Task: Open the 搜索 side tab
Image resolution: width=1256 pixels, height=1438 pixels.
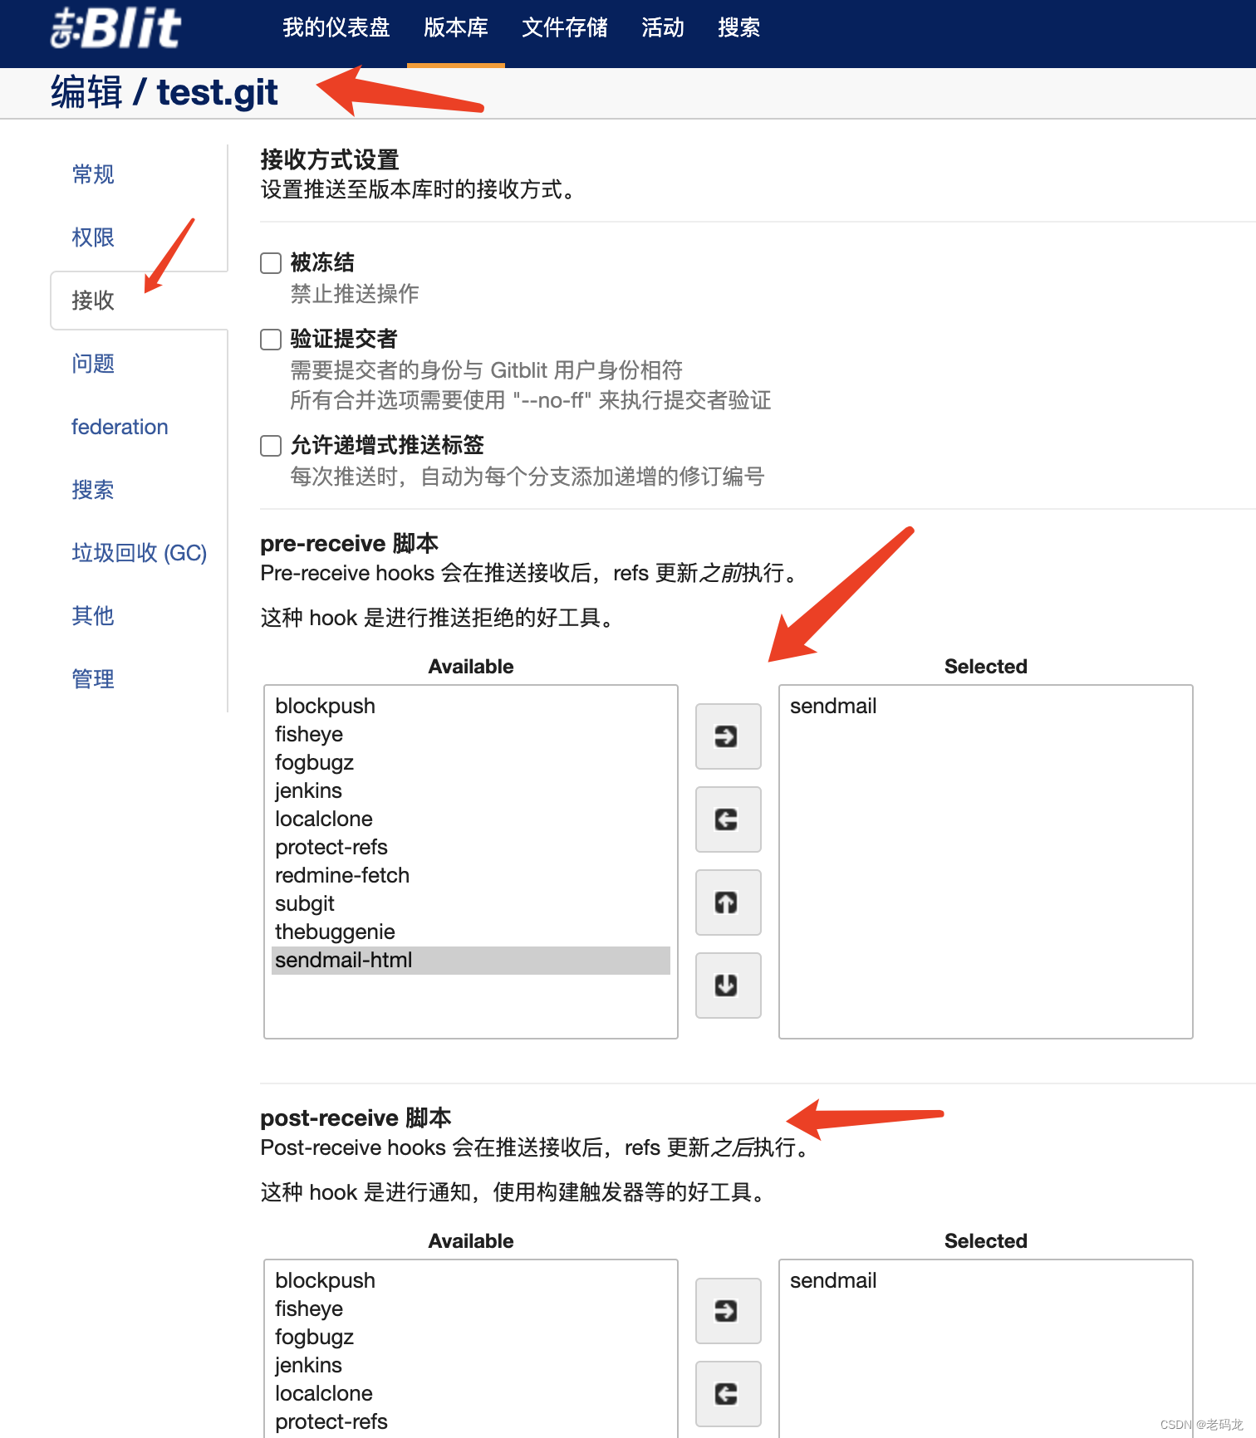Action: coord(93,490)
